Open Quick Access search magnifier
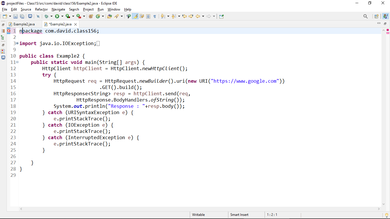Screen dimensions: 390x219 [366, 16]
